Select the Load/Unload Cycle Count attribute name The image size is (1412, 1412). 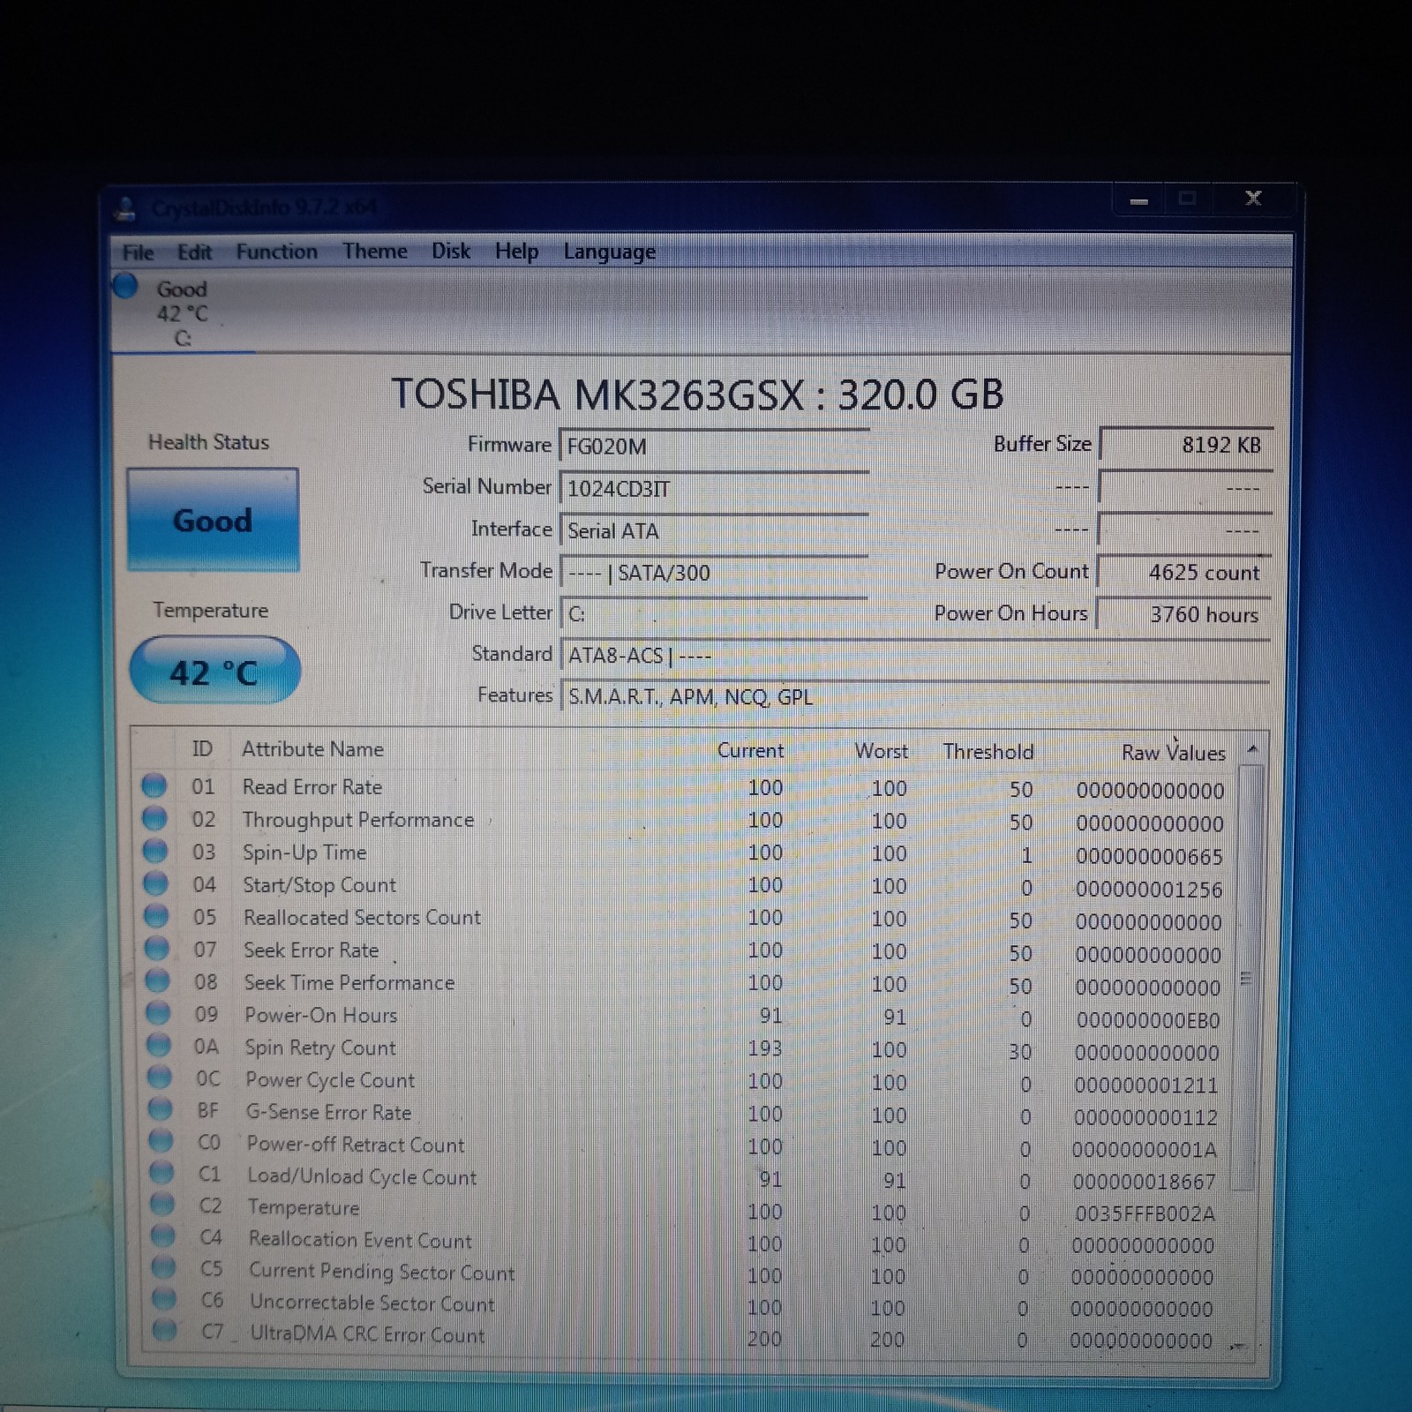[362, 1177]
